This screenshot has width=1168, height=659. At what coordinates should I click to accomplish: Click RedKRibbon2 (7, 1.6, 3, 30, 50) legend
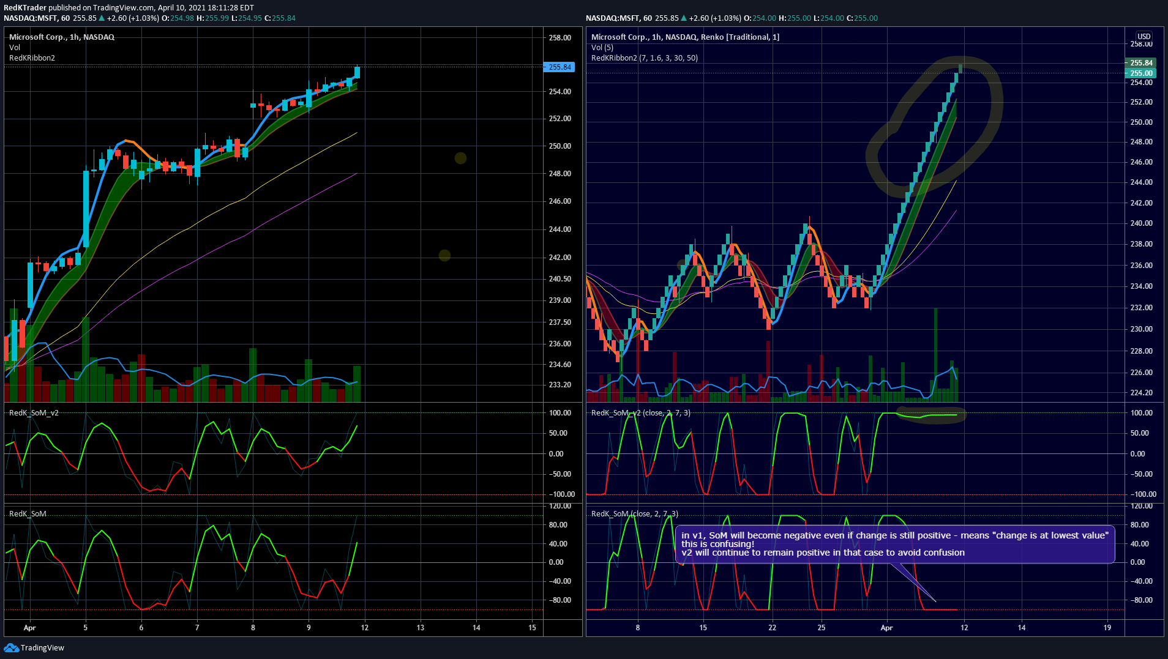[x=644, y=58]
